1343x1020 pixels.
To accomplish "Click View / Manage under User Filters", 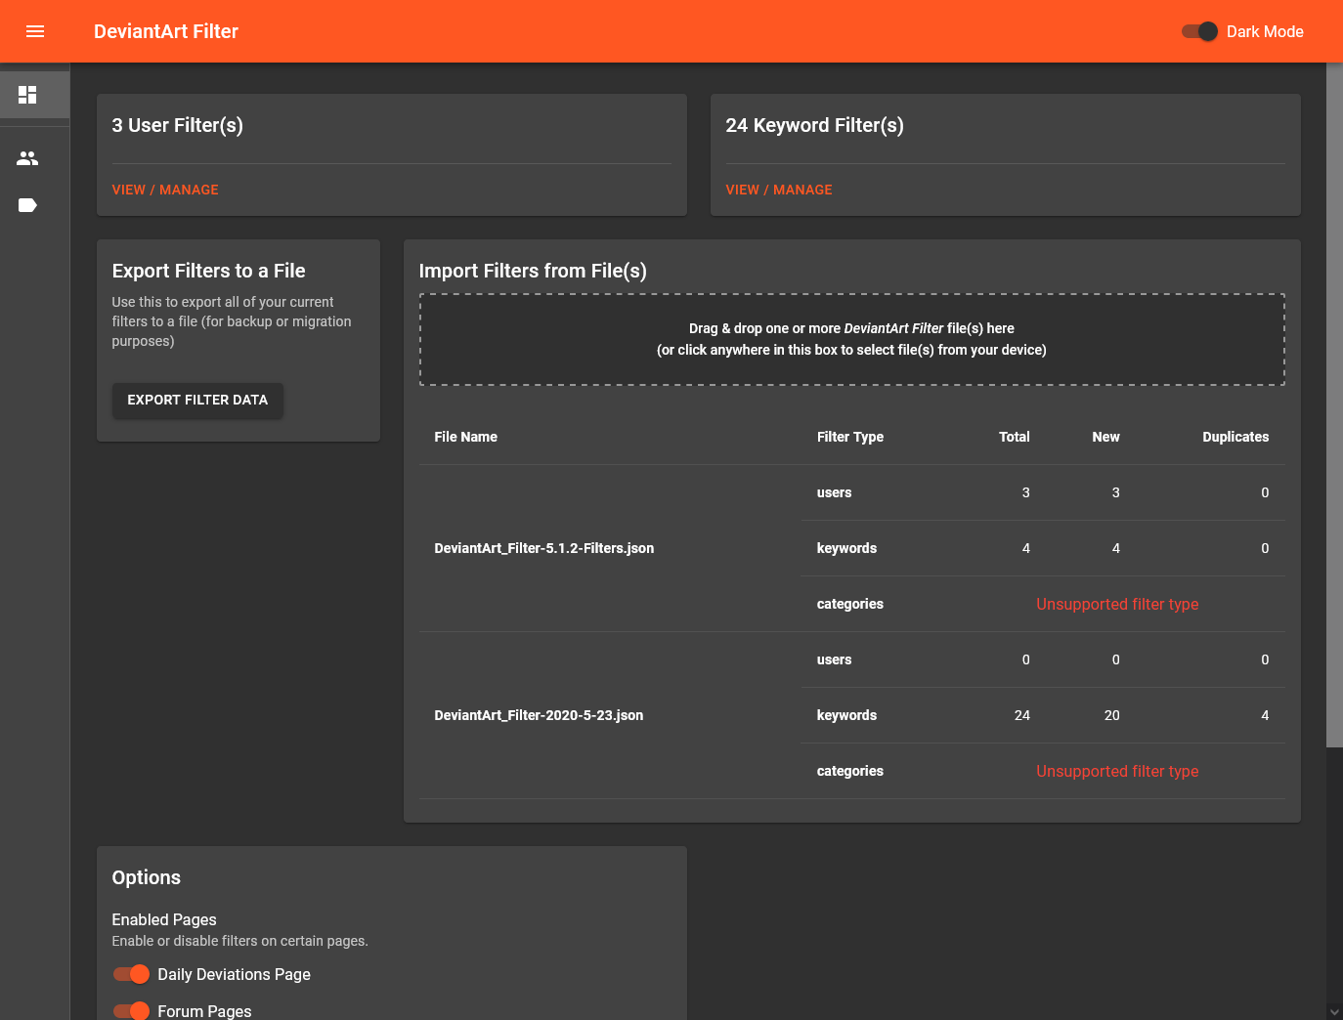I will (165, 190).
